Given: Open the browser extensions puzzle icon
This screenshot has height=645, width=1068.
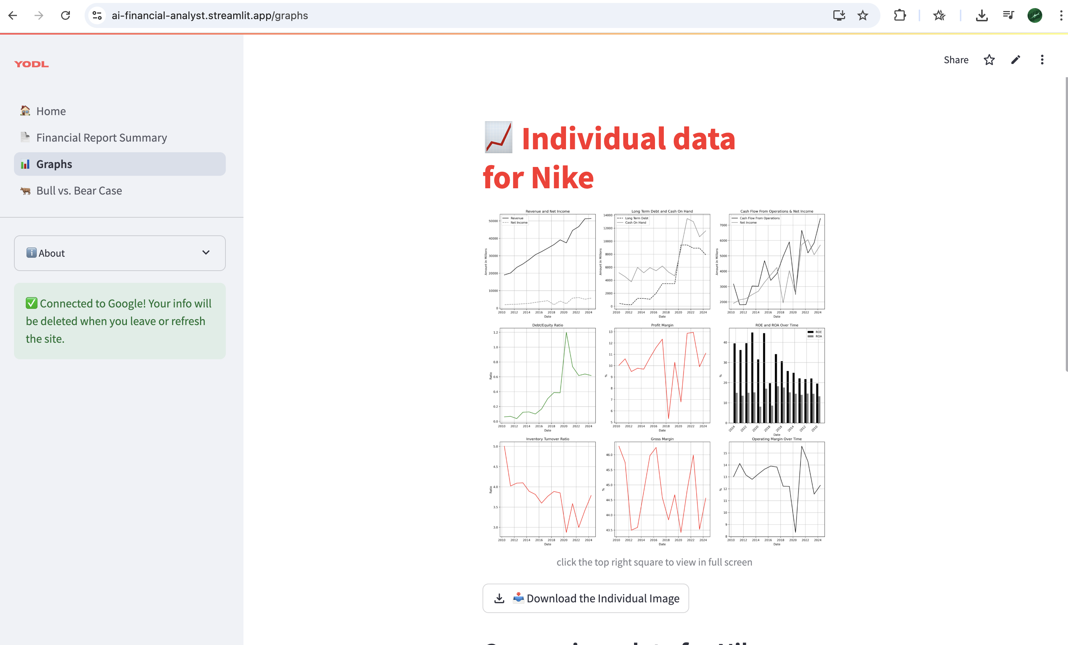Looking at the screenshot, I should pyautogui.click(x=900, y=15).
